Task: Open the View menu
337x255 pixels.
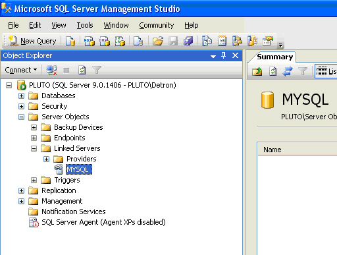Action: (59, 25)
